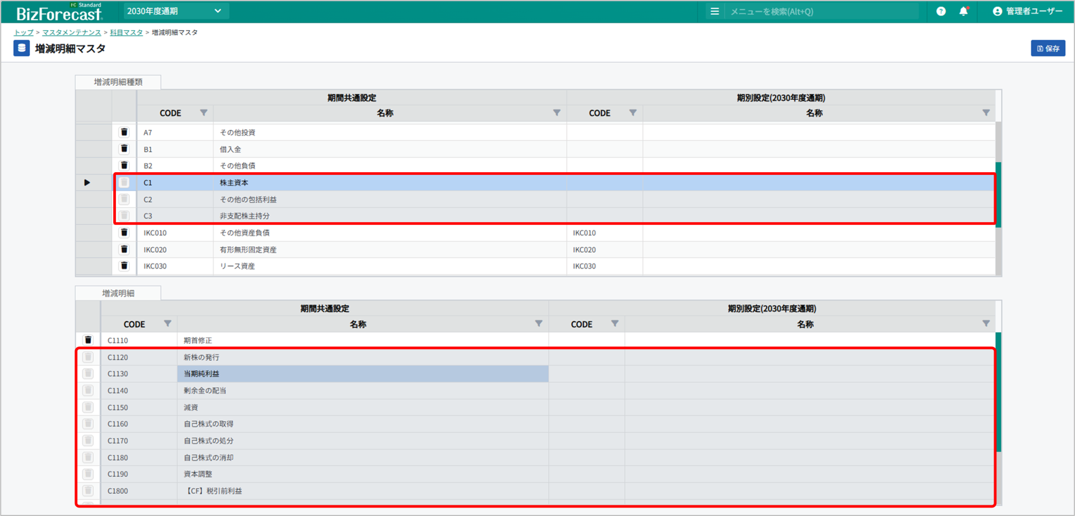Delete the C1110 期首修正 row via trash icon
Screen dimensions: 1075x516
coord(88,340)
